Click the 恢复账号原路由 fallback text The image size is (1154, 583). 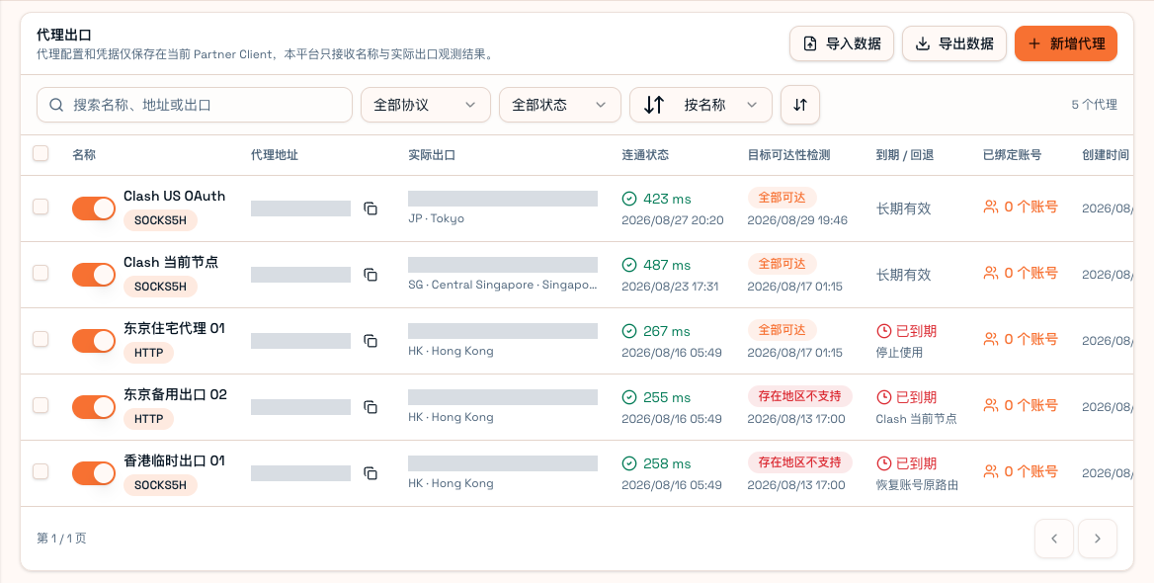917,485
